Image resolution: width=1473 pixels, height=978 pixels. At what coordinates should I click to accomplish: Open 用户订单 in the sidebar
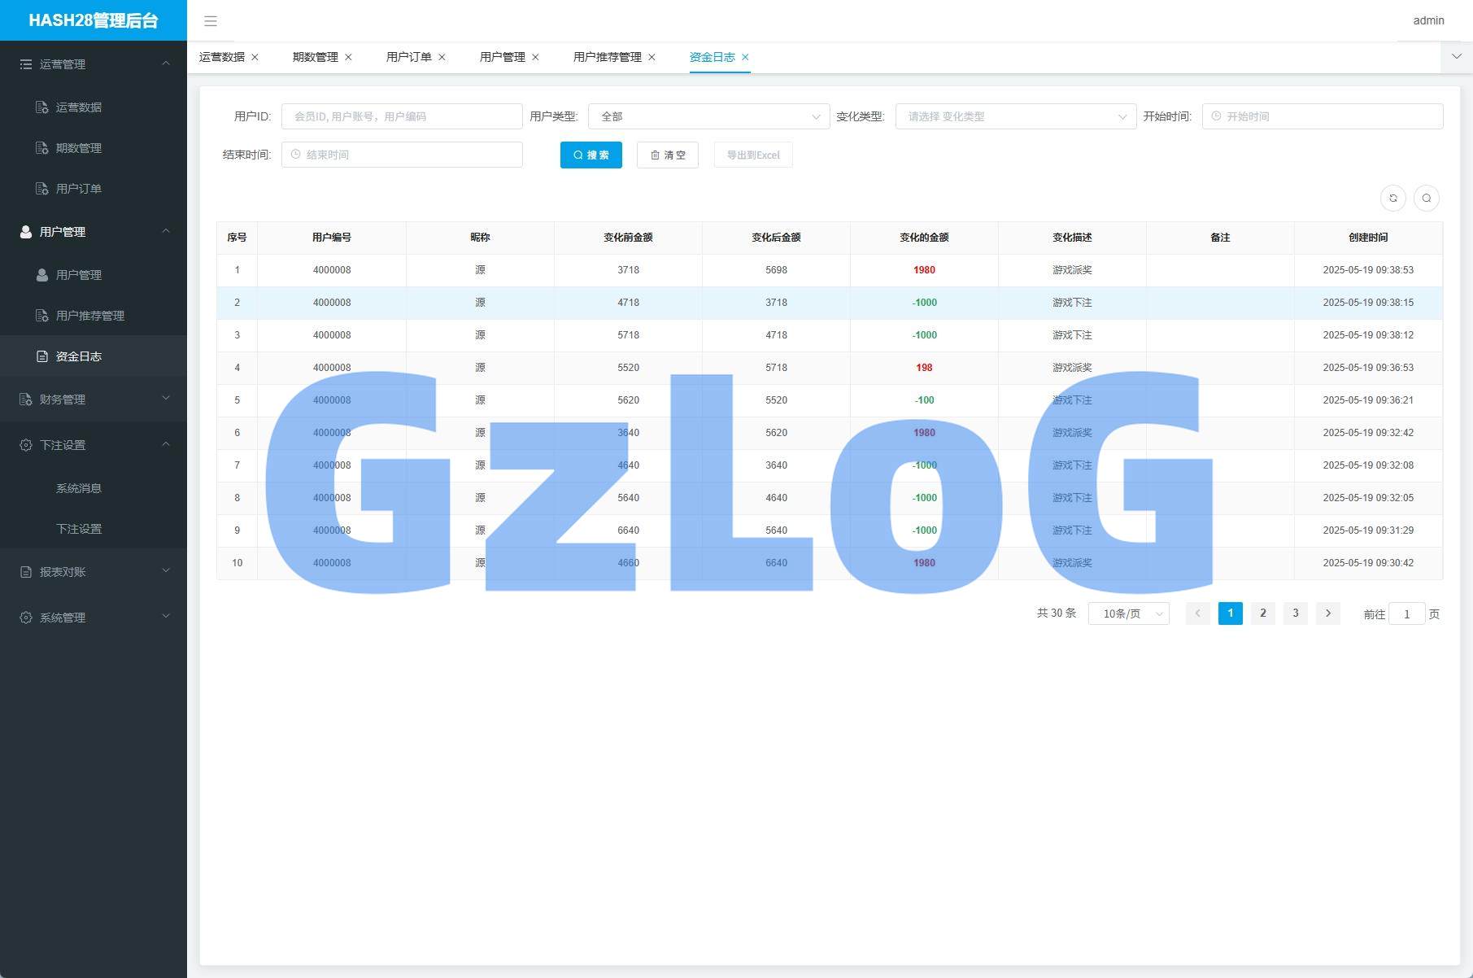click(x=78, y=189)
